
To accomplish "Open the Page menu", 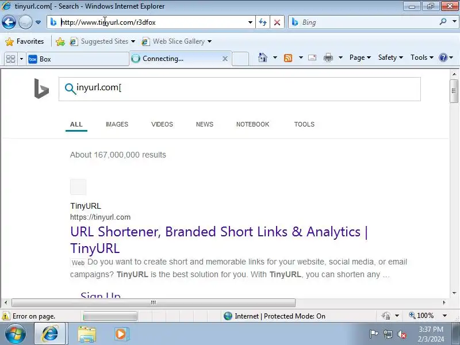I will (x=360, y=57).
